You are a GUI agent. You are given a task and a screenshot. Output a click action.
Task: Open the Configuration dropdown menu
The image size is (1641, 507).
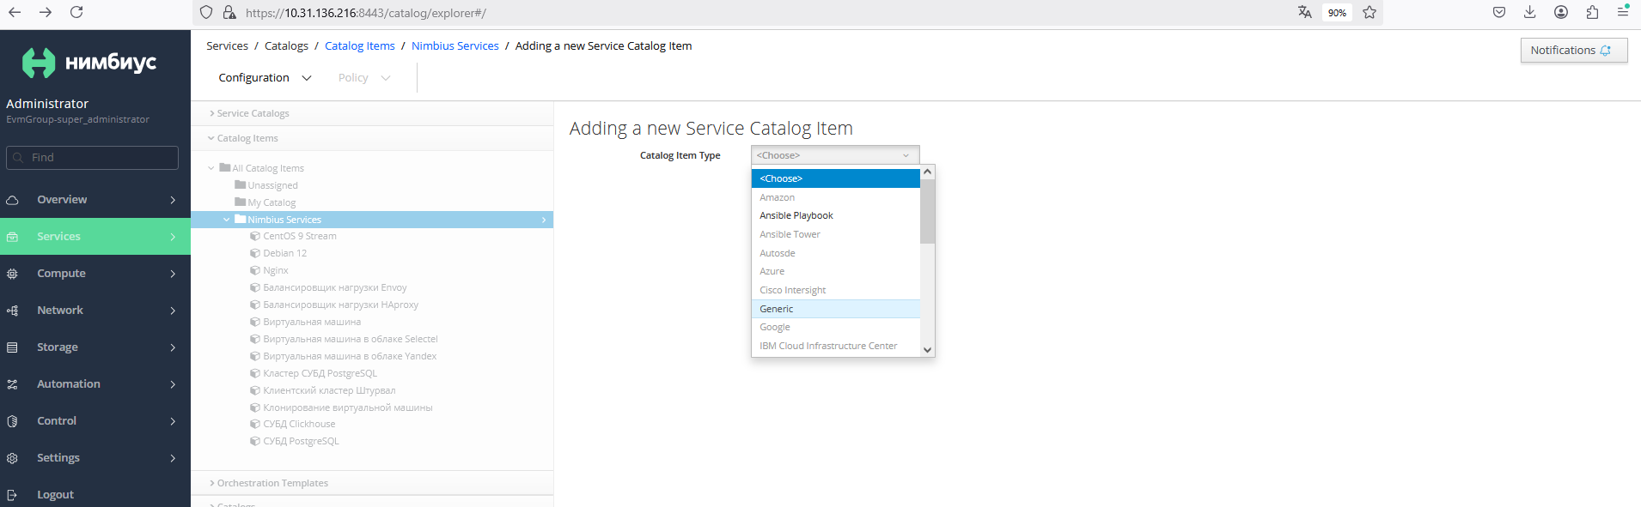tap(265, 77)
